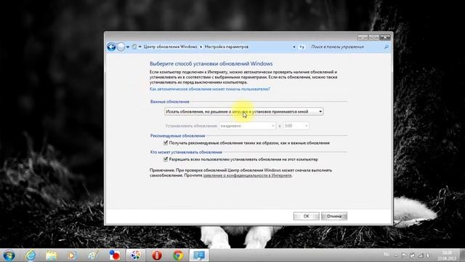Open the breadcrumb 'Центр обновления Windows'
This screenshot has height=262, width=465.
170,47
